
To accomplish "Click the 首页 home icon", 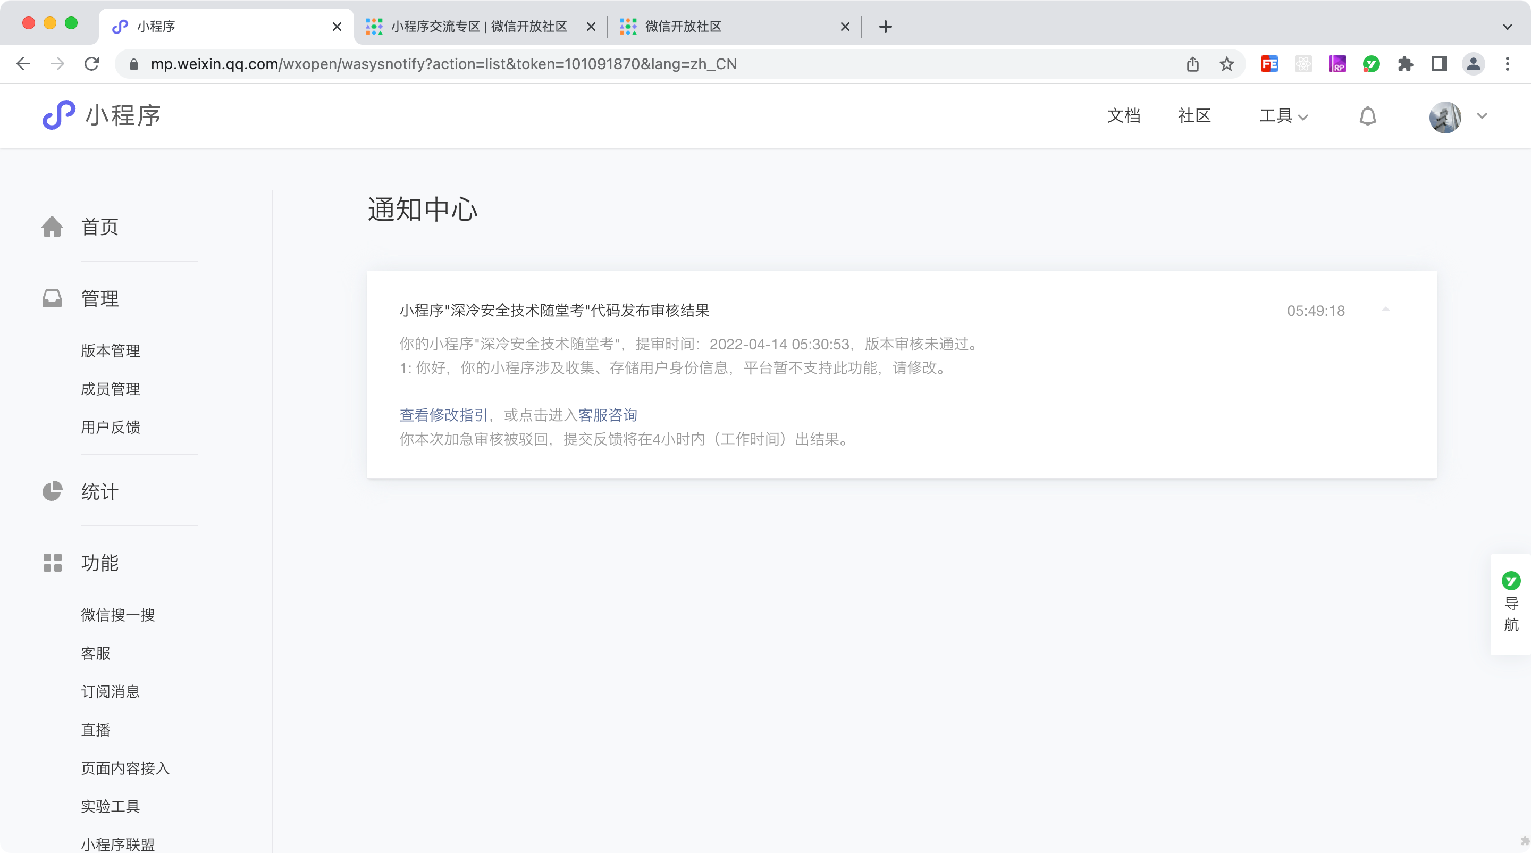I will click(52, 227).
